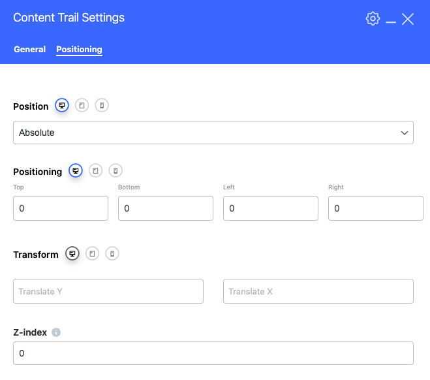
Task: Close the Content Trail Settings panel
Action: coord(408,19)
